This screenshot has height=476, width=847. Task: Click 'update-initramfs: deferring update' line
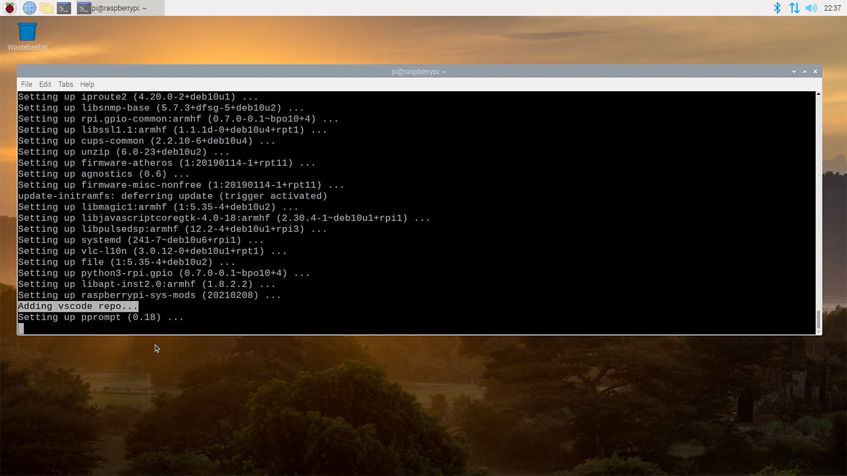pyautogui.click(x=172, y=196)
